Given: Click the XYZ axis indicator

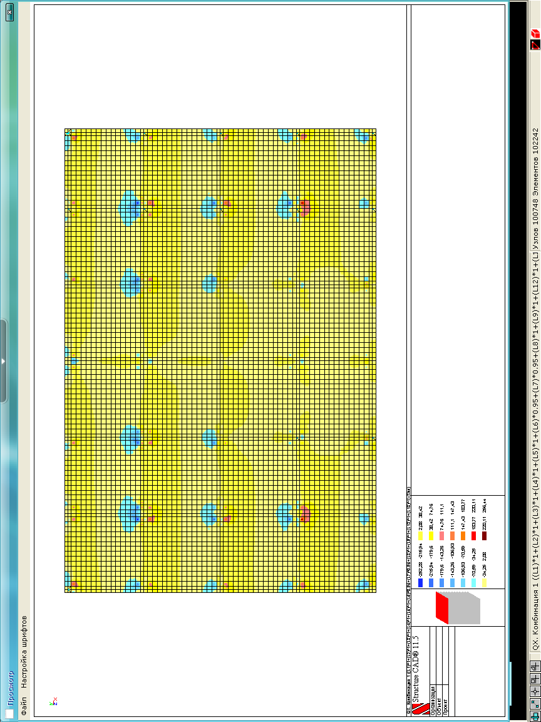Looking at the screenshot, I should [x=53, y=702].
